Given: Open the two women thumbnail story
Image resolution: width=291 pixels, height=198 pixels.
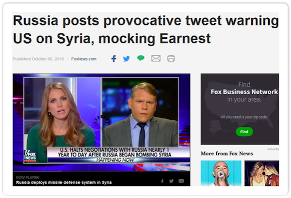Looking at the screenshot, I should tap(262, 173).
